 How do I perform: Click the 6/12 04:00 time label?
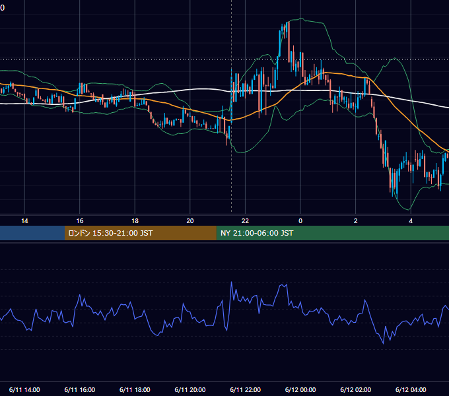tap(411, 389)
